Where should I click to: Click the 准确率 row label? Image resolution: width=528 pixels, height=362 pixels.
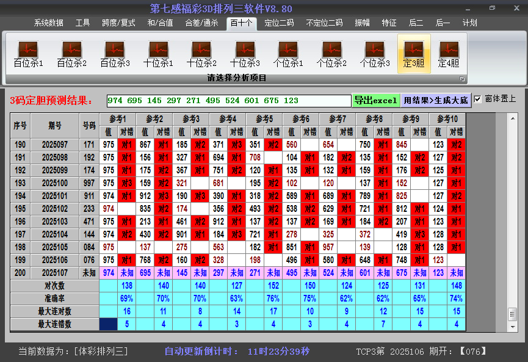pyautogui.click(x=54, y=299)
